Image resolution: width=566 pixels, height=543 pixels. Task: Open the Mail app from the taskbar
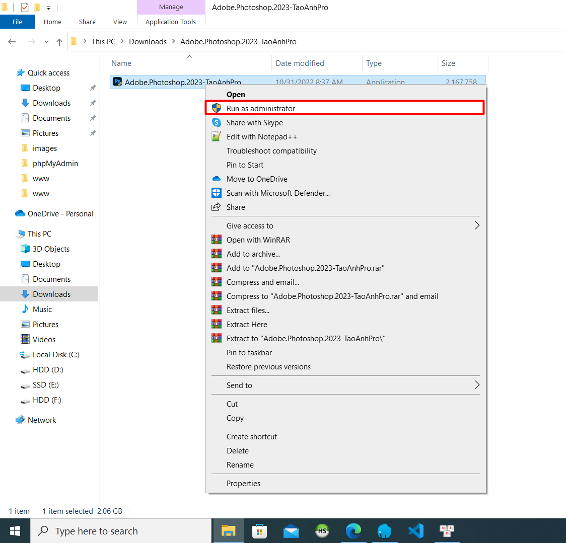(291, 531)
